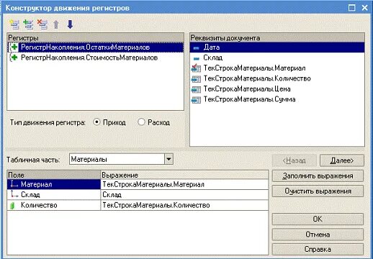Viewport: 373px width, 259px height.
Task: Click icon next to Дата attribute
Action: tap(196, 48)
